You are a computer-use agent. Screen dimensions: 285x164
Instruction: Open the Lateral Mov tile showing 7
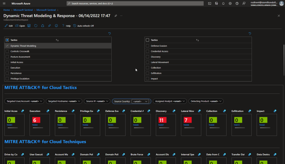[191, 125]
